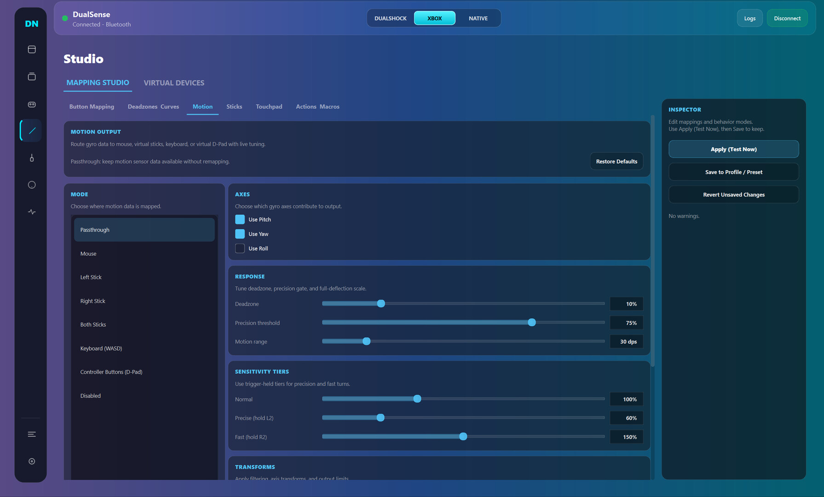Open the pulse waveform sidebar icon
This screenshot has width=824, height=497.
32,212
